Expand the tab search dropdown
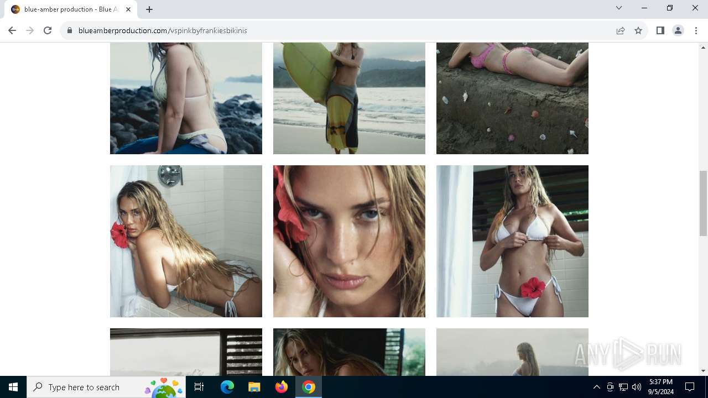 pyautogui.click(x=619, y=8)
